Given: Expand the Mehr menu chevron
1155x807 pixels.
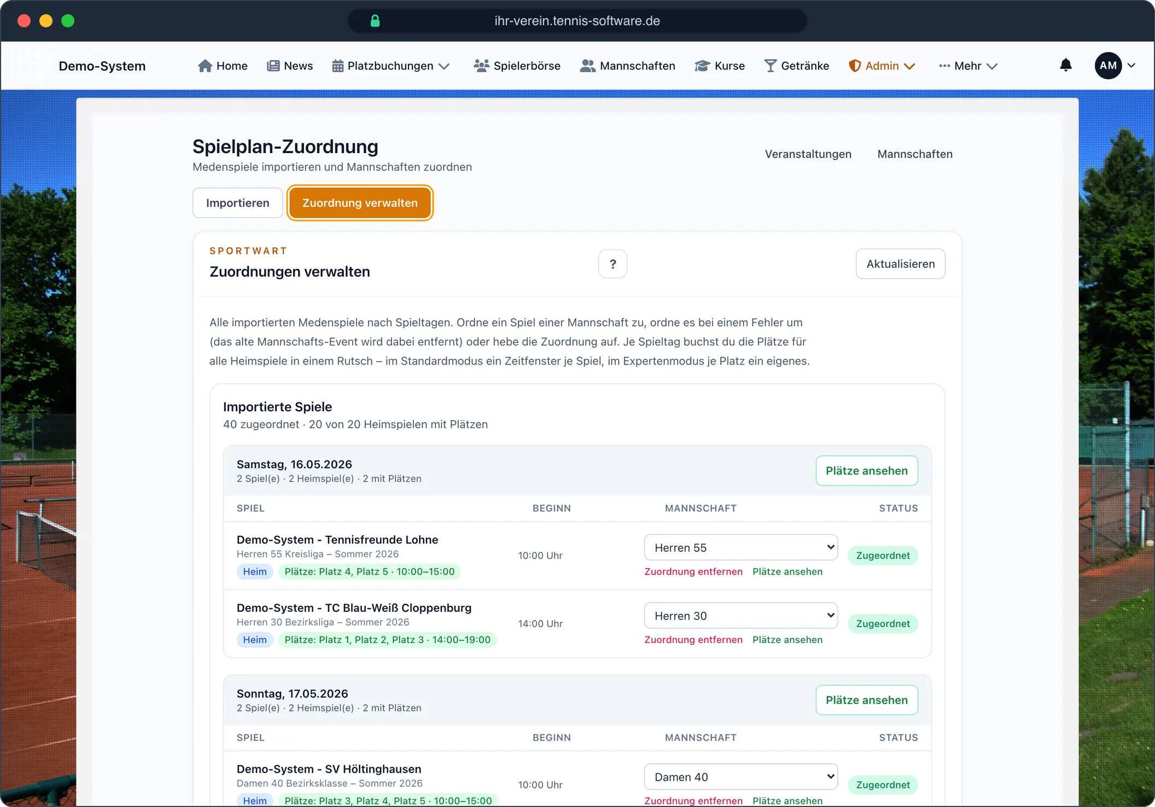Looking at the screenshot, I should click(x=992, y=66).
